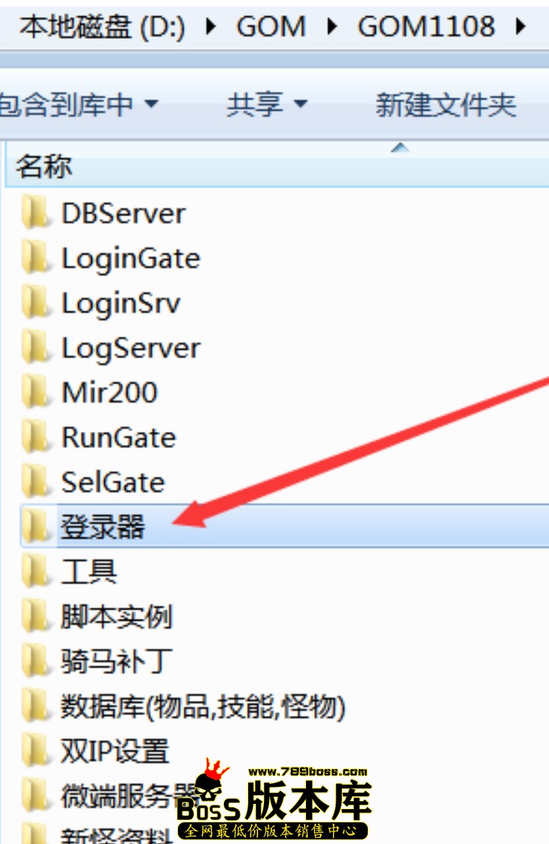
Task: Go to GOM1108 in the address bar
Action: (426, 26)
